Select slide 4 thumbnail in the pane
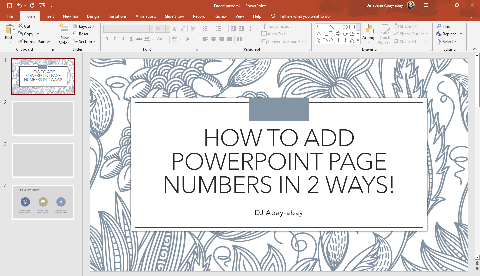 click(x=43, y=202)
